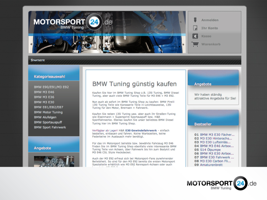267x200 pixels.
Task: Open BMW Sport Fahrwerk category
Action: (50, 127)
